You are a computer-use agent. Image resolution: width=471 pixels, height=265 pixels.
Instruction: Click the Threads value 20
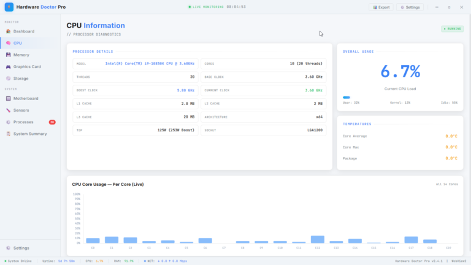tap(192, 77)
